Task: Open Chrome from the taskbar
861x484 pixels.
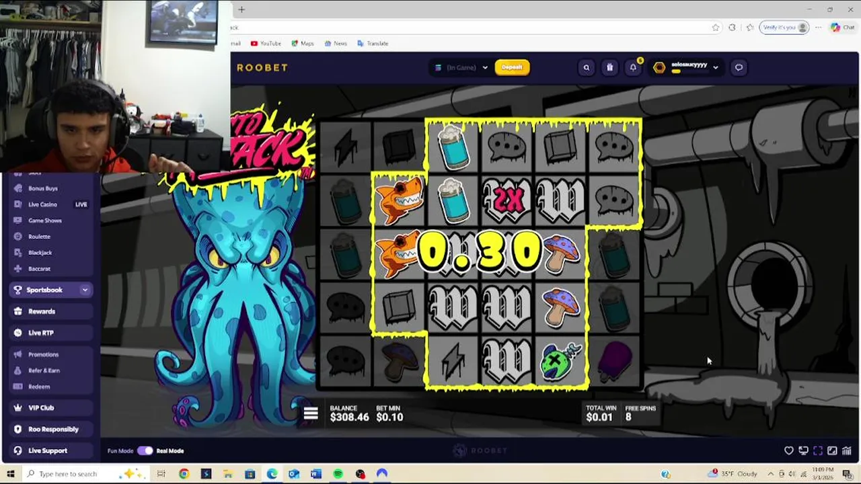Action: pos(184,474)
